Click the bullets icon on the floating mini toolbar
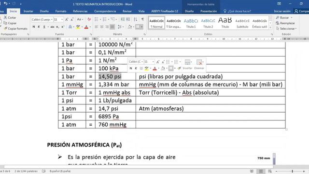The height and width of the screenshot is (174, 309). point(168,62)
